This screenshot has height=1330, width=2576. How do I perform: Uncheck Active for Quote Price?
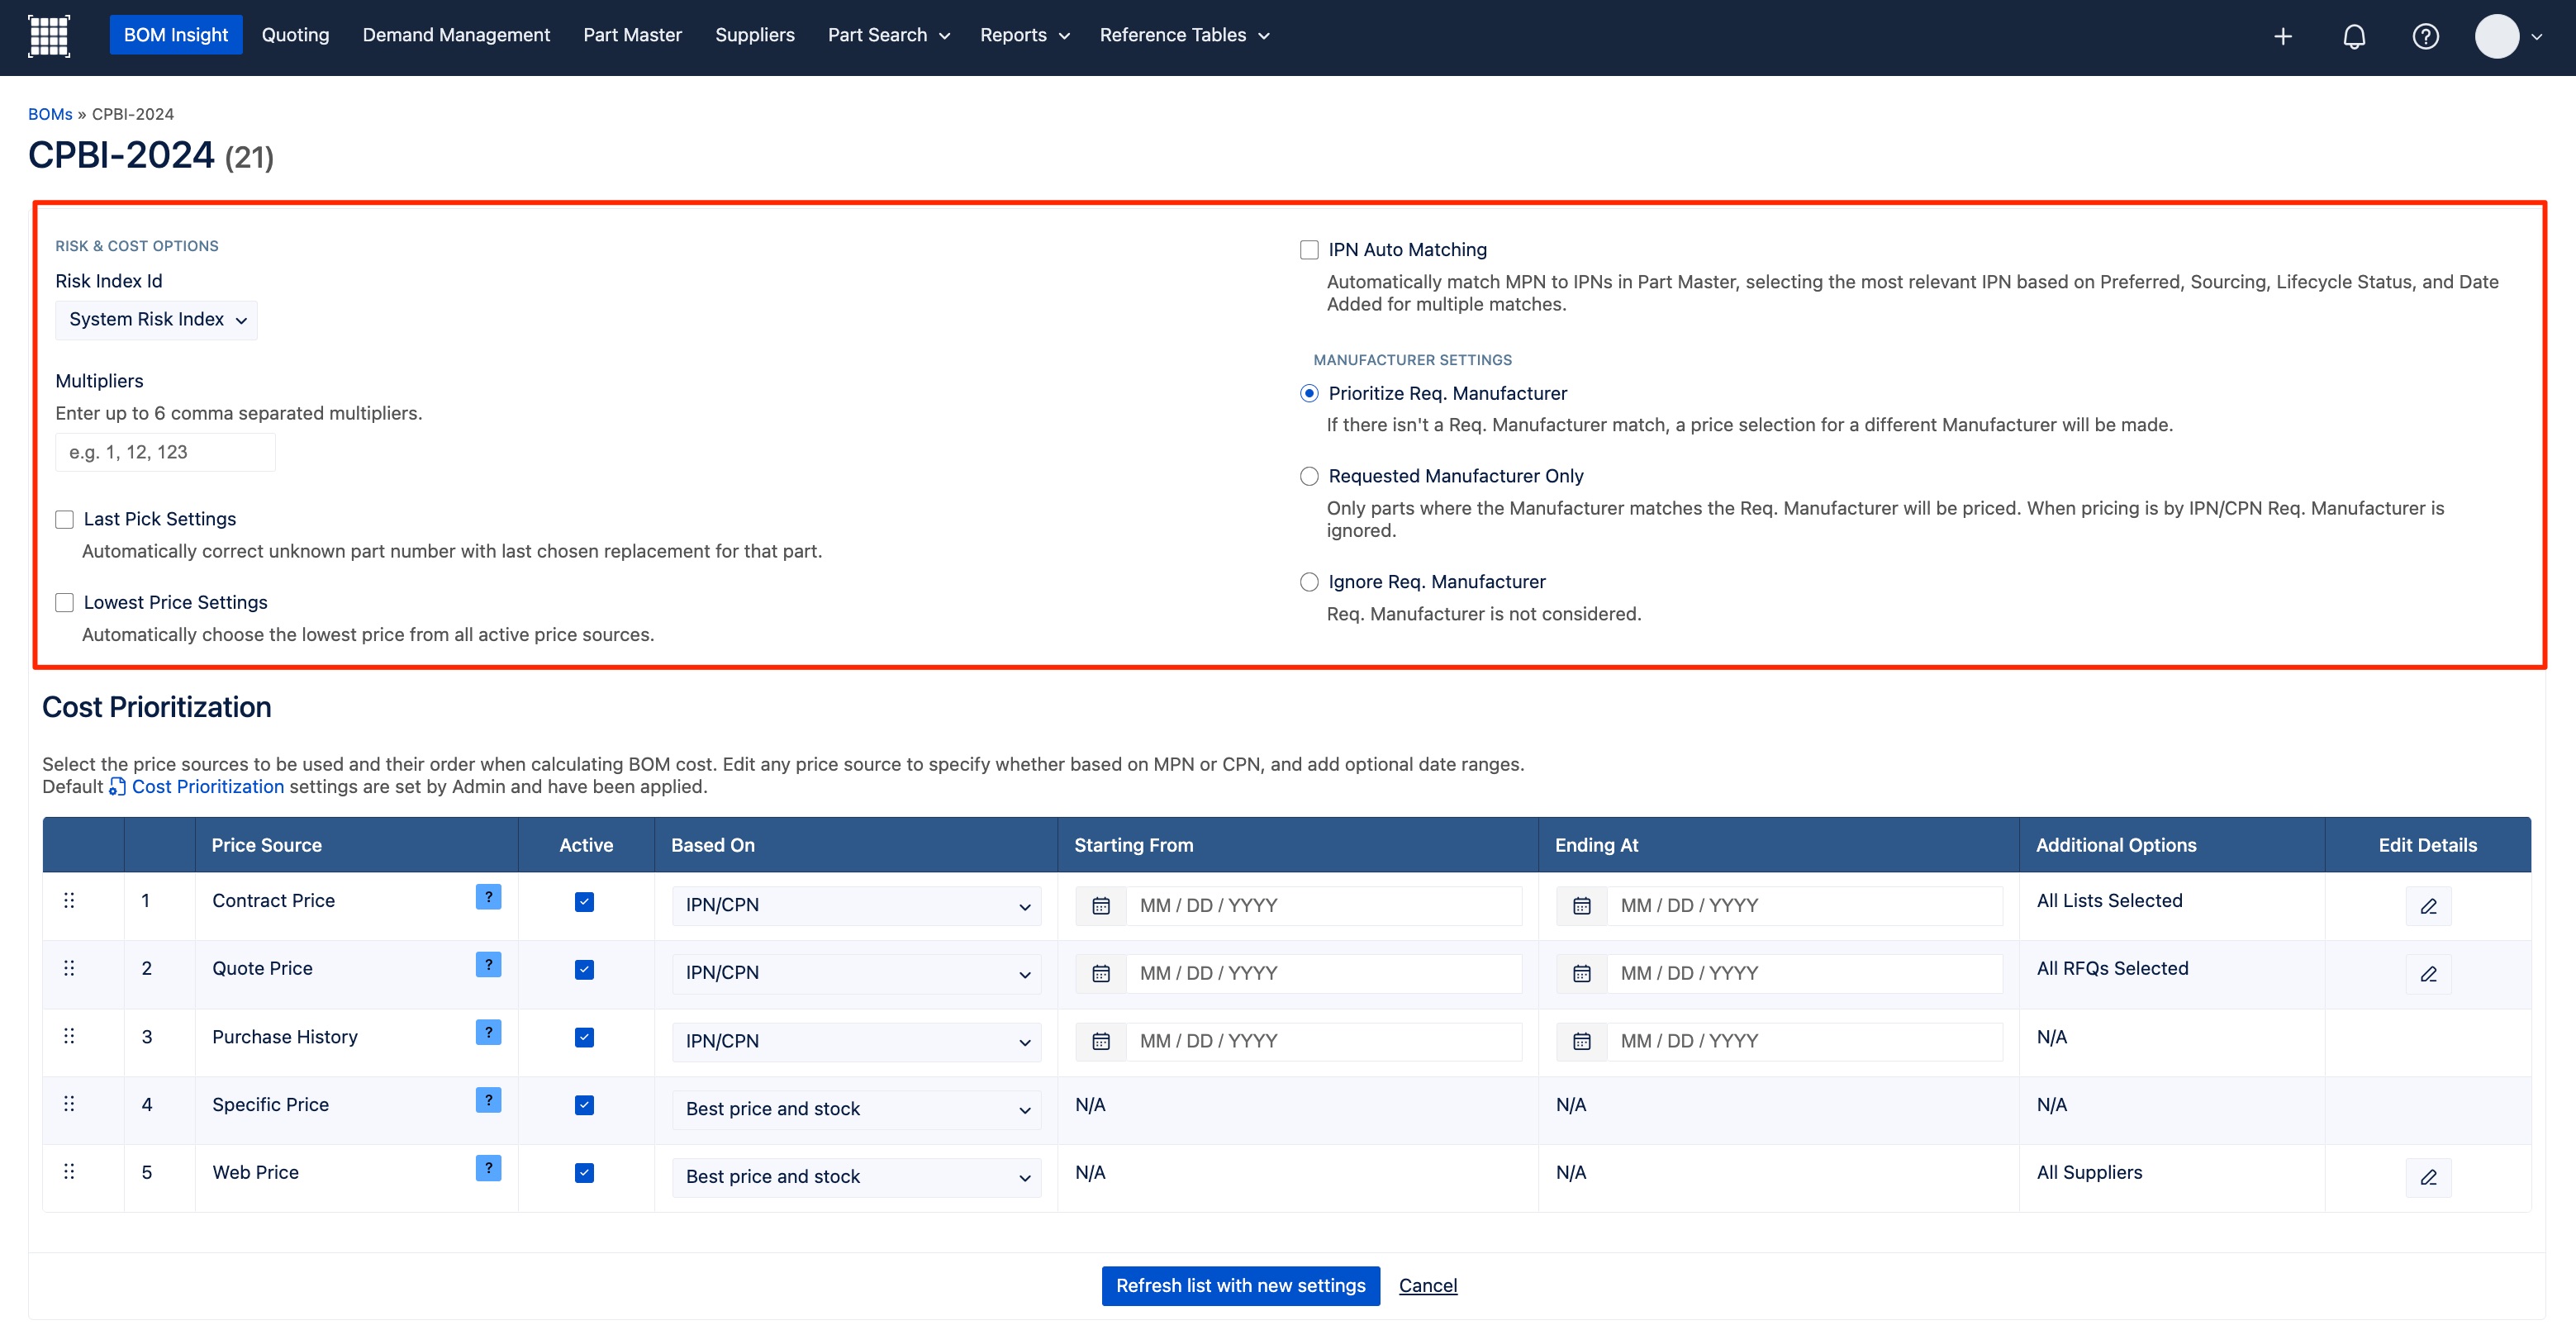pyautogui.click(x=585, y=970)
